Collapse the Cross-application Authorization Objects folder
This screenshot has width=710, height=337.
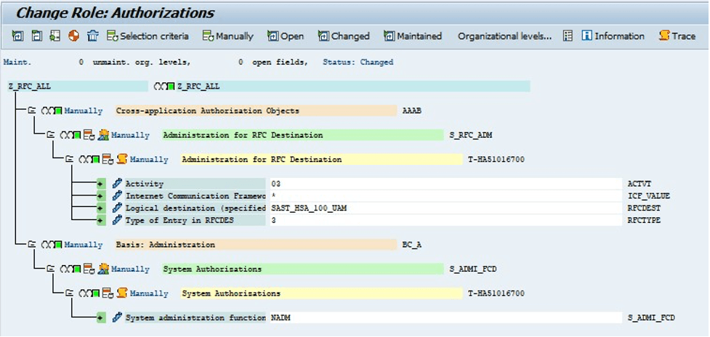32,111
